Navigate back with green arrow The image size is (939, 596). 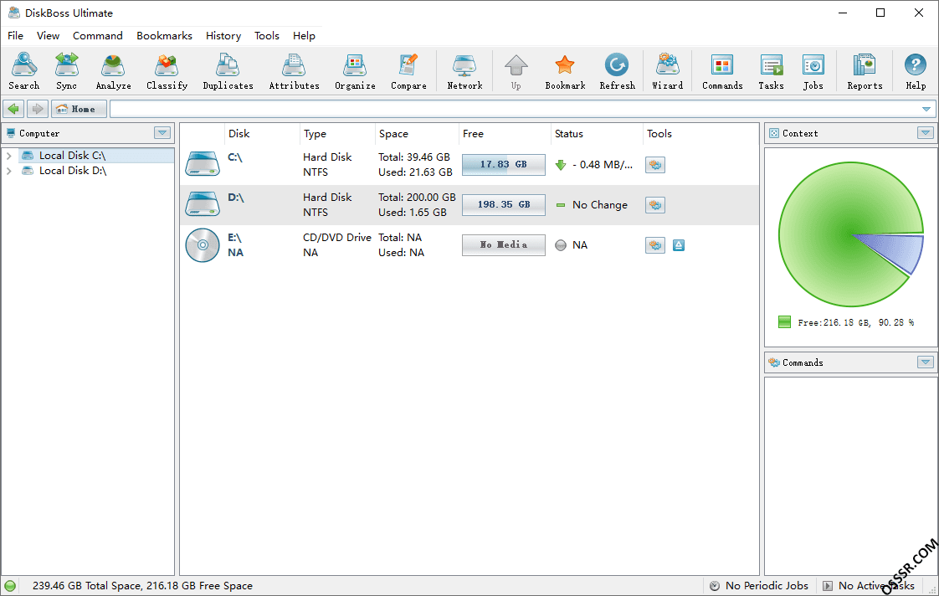click(x=13, y=109)
